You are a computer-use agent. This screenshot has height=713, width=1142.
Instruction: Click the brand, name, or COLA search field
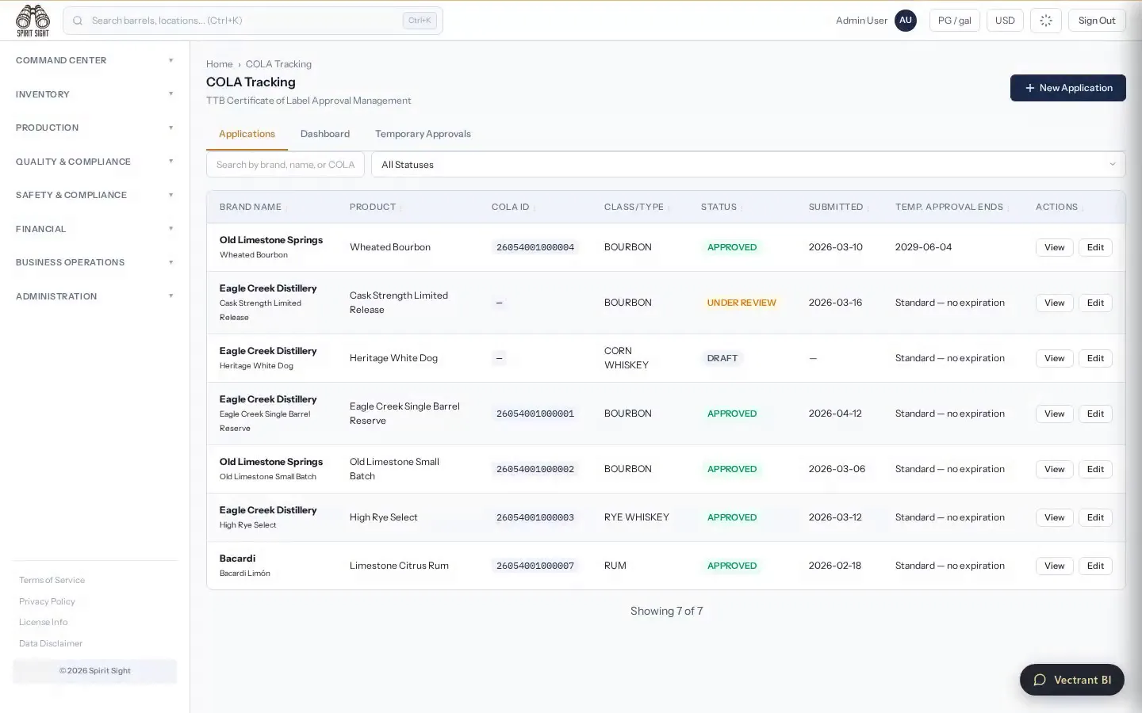[x=285, y=165]
